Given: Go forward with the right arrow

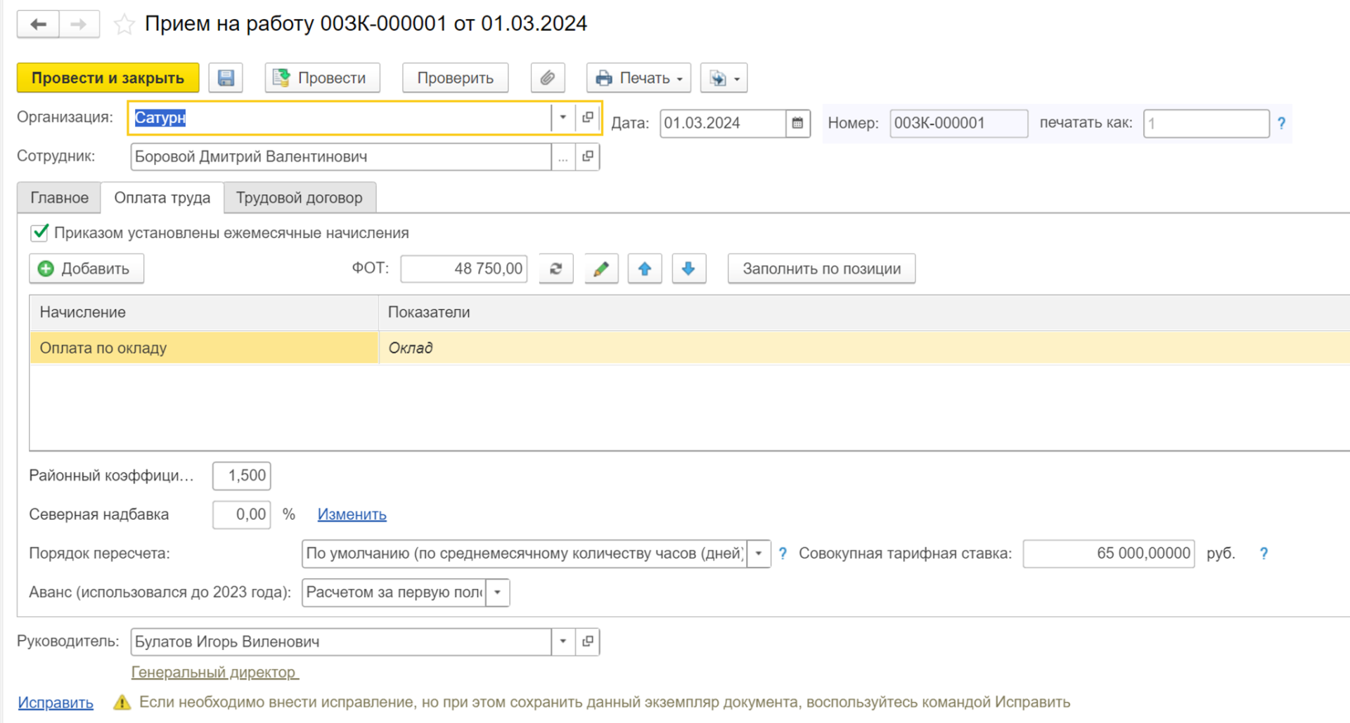Looking at the screenshot, I should [79, 24].
